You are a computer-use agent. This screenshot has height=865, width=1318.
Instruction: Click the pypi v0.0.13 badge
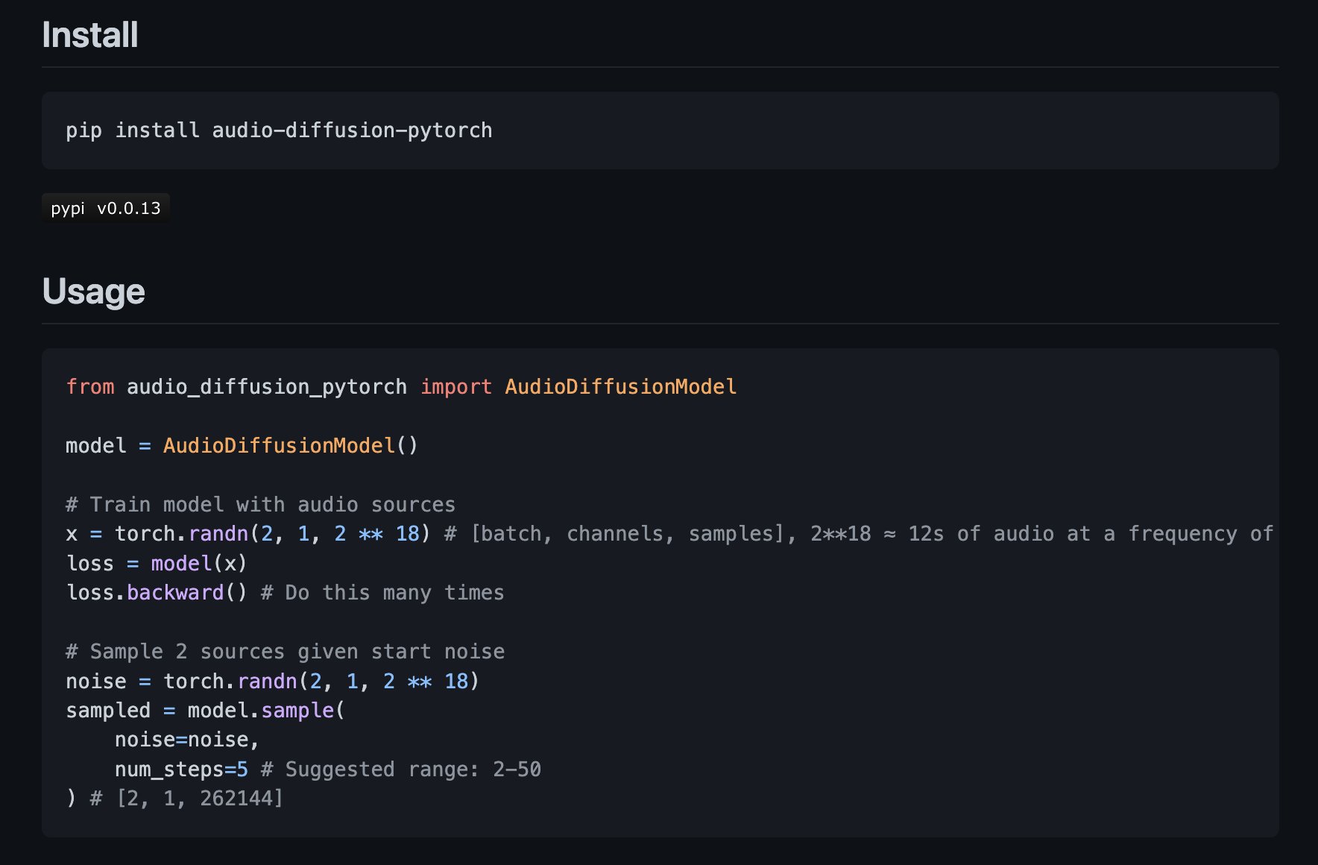click(105, 208)
